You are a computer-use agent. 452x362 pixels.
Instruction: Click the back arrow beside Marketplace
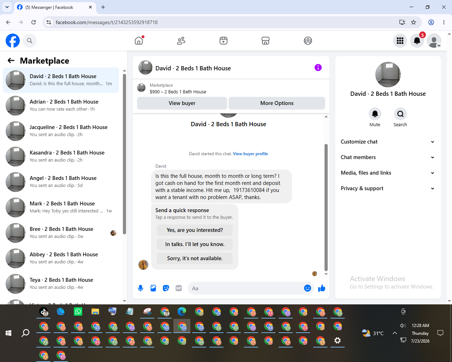pyautogui.click(x=11, y=61)
